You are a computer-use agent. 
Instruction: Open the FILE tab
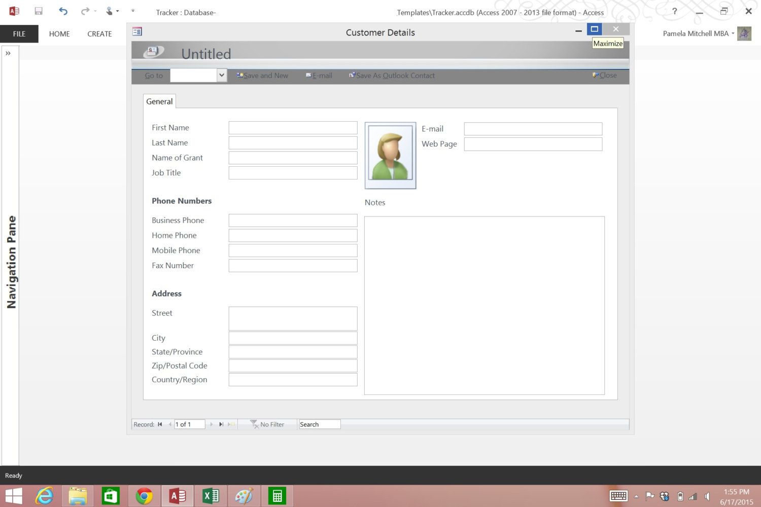(x=19, y=34)
